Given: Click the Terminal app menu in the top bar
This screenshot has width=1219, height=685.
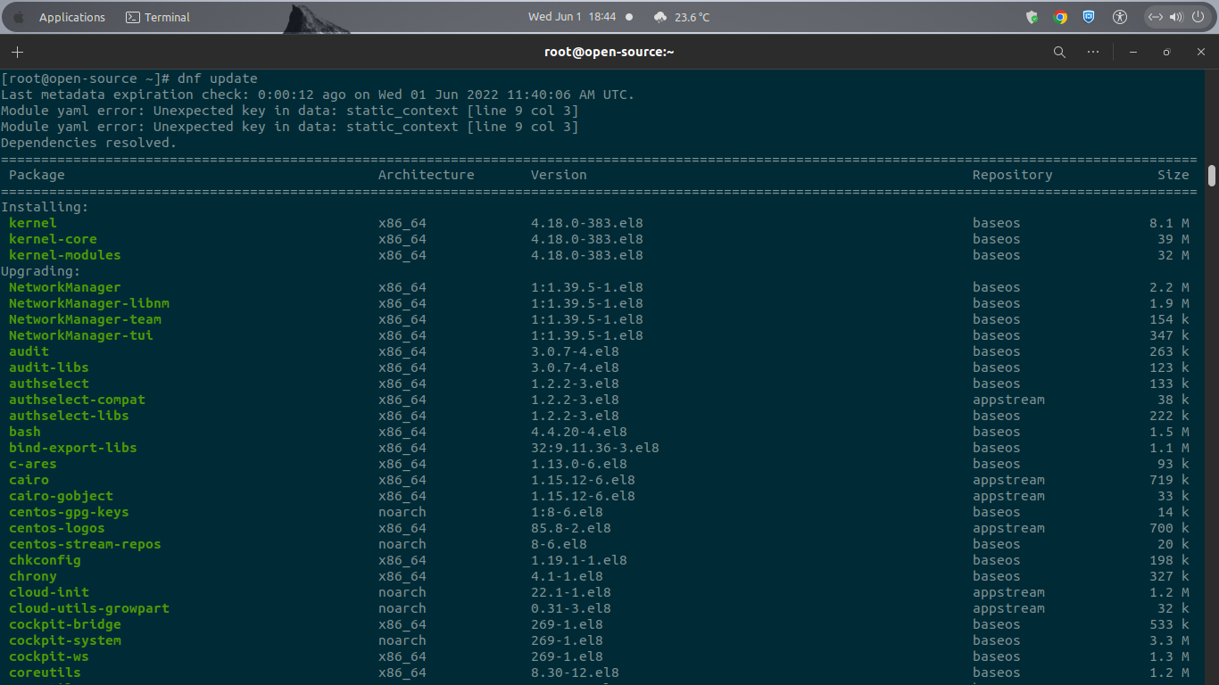Looking at the screenshot, I should point(157,17).
